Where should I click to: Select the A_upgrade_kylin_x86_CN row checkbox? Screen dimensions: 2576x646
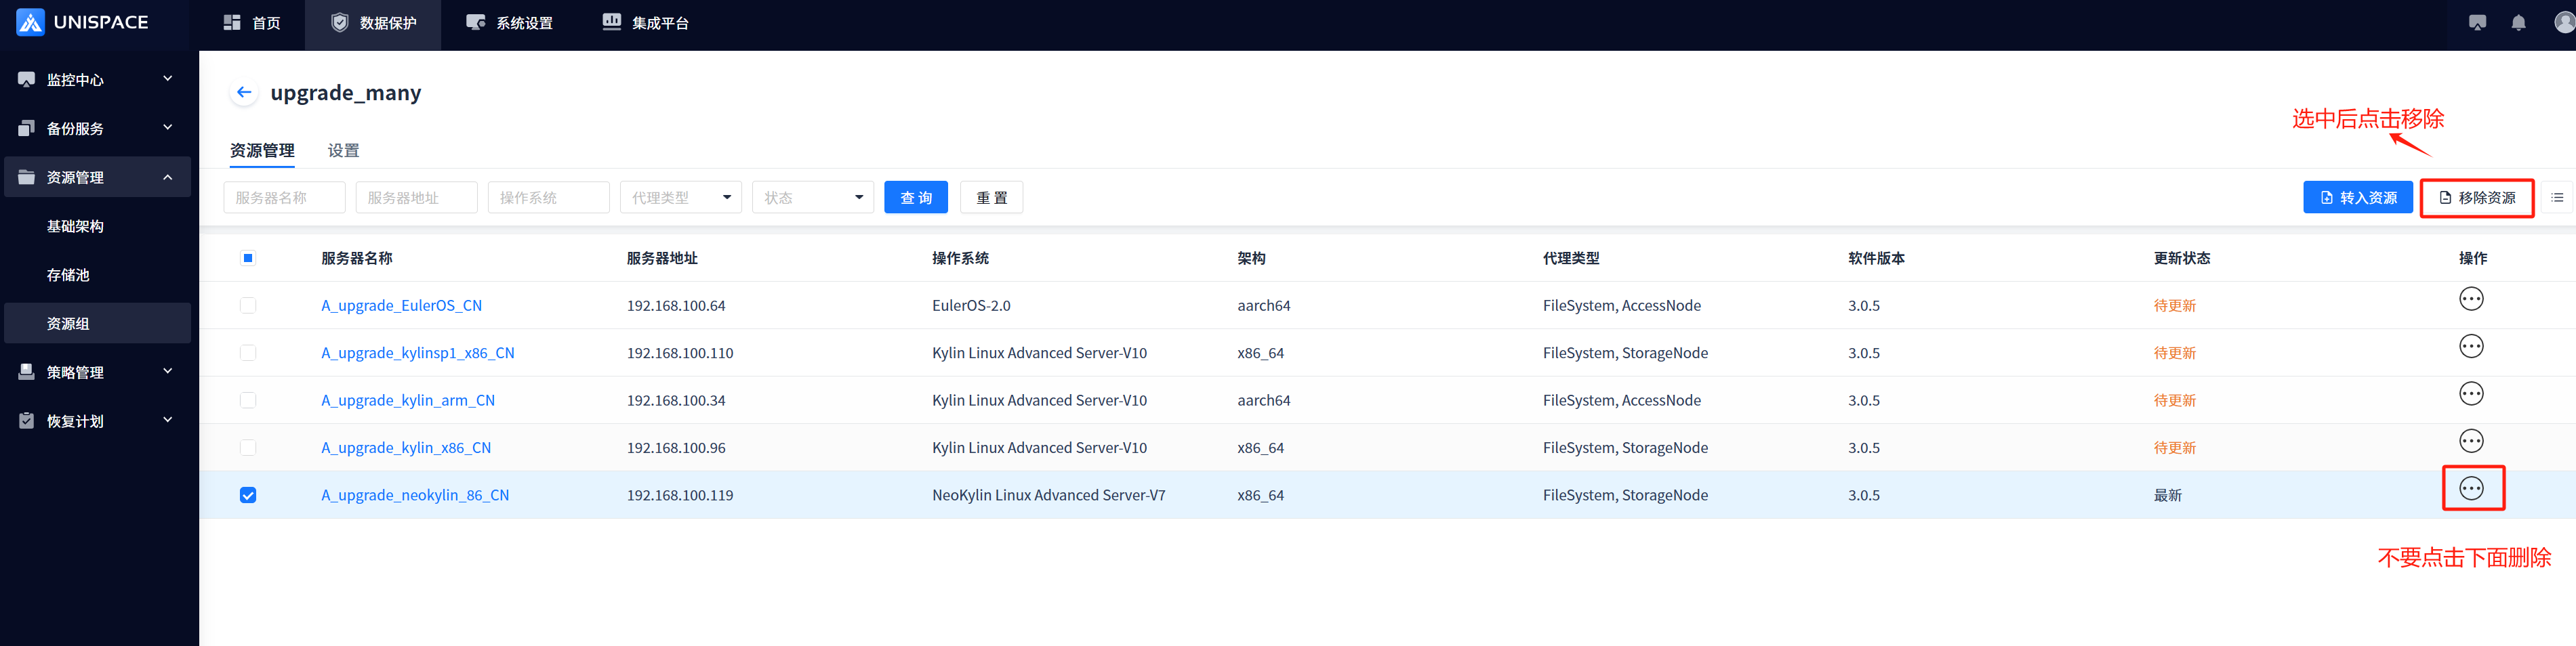248,448
